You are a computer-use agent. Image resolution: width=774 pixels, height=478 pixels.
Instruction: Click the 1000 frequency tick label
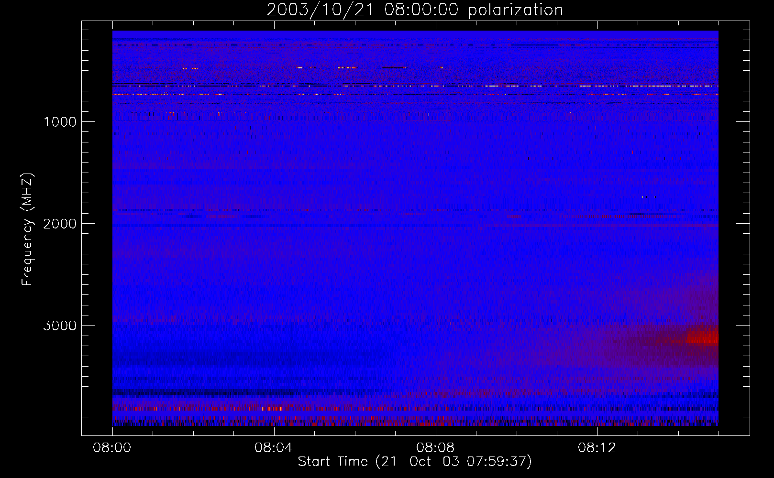(x=60, y=122)
